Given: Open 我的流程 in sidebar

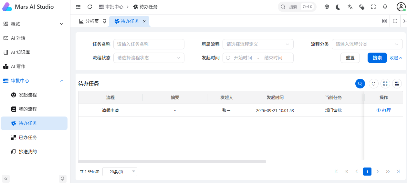Looking at the screenshot, I should point(34,109).
